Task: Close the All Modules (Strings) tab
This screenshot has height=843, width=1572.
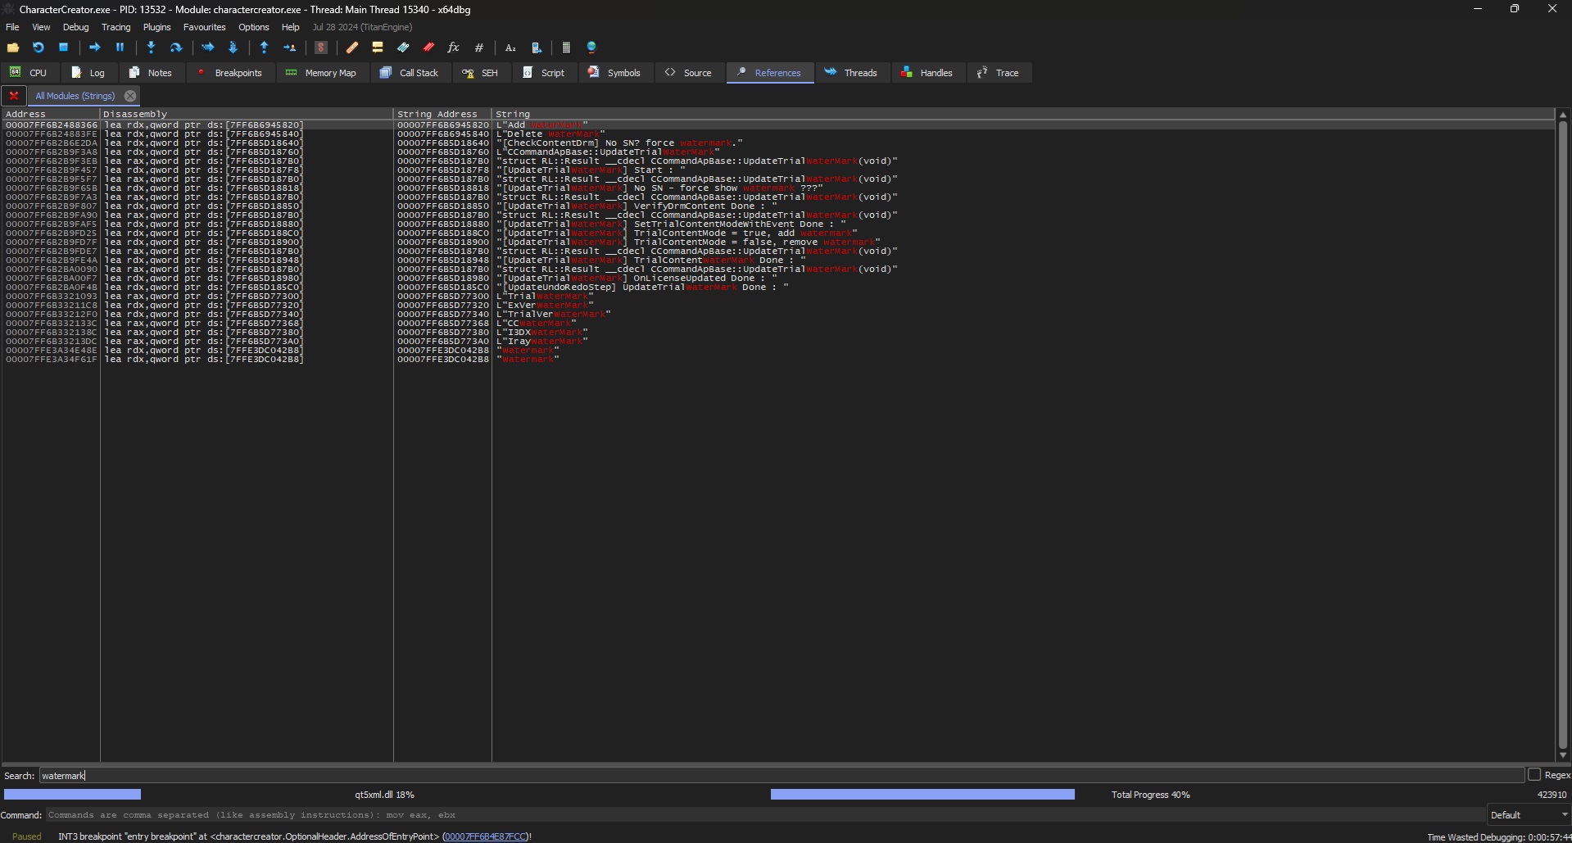Action: 130,96
